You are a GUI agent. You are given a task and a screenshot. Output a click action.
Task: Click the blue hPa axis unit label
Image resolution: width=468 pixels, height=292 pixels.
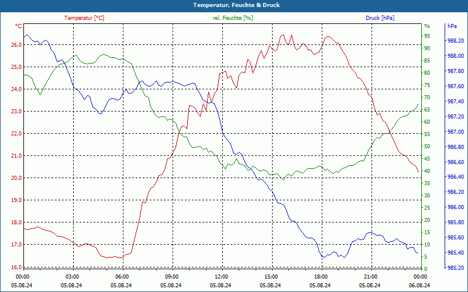click(x=452, y=26)
